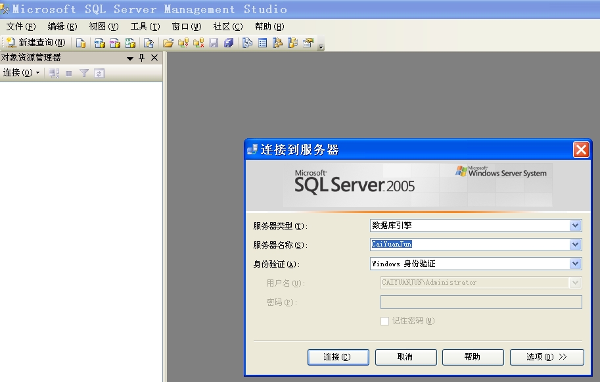Image resolution: width=600 pixels, height=382 pixels.
Task: Toggle the remember password (记住密码) checkbox
Action: (x=384, y=321)
